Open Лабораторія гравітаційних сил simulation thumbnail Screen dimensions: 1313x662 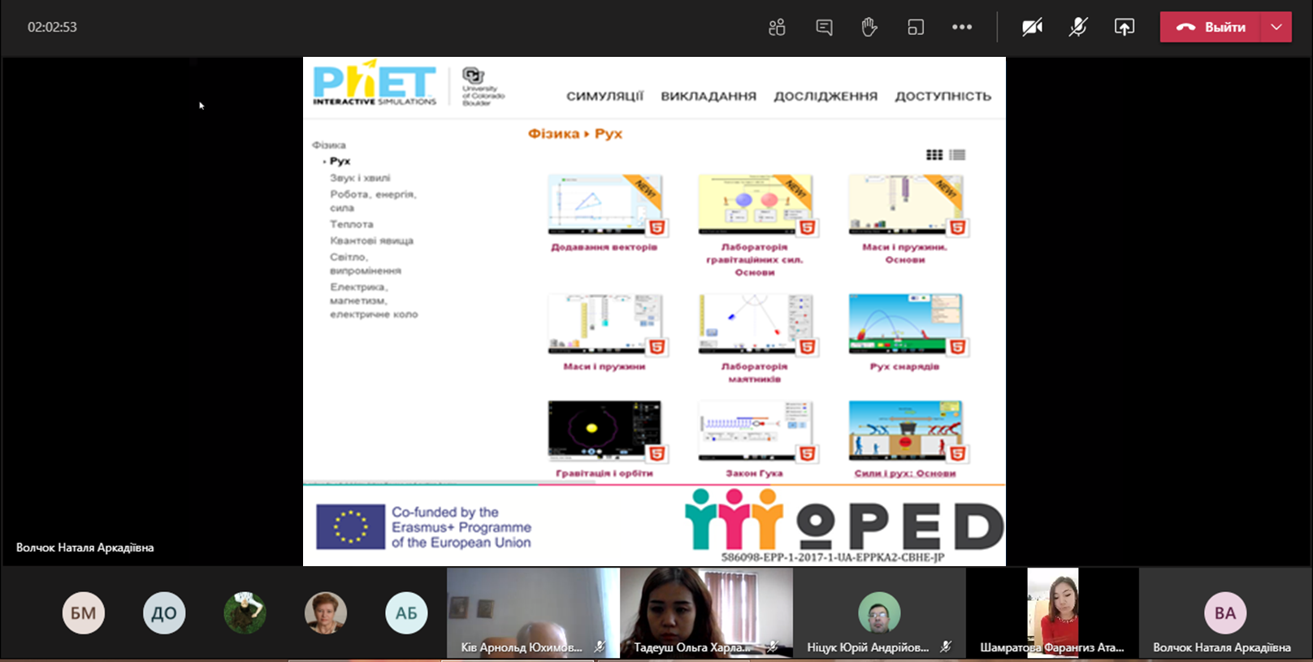click(x=756, y=205)
